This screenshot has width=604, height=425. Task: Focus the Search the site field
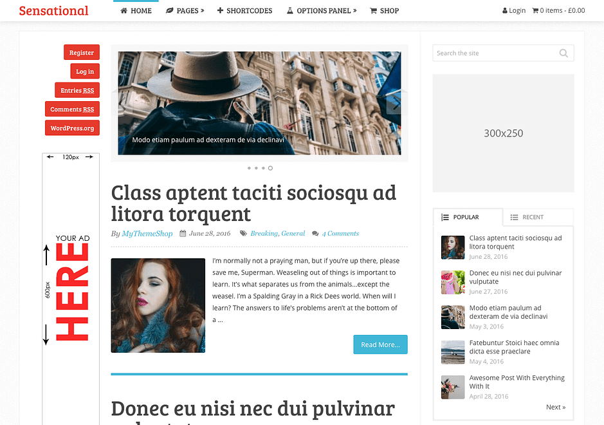503,53
